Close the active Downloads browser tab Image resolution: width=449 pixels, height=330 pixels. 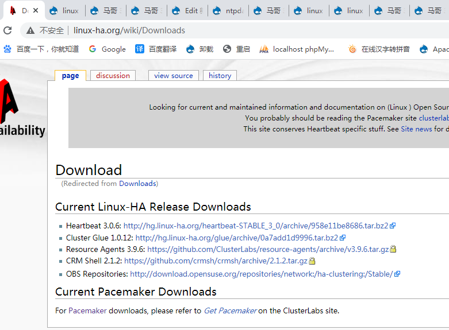(x=36, y=10)
